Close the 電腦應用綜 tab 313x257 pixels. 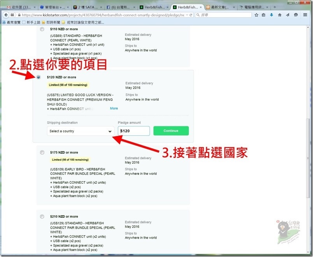click(267, 7)
